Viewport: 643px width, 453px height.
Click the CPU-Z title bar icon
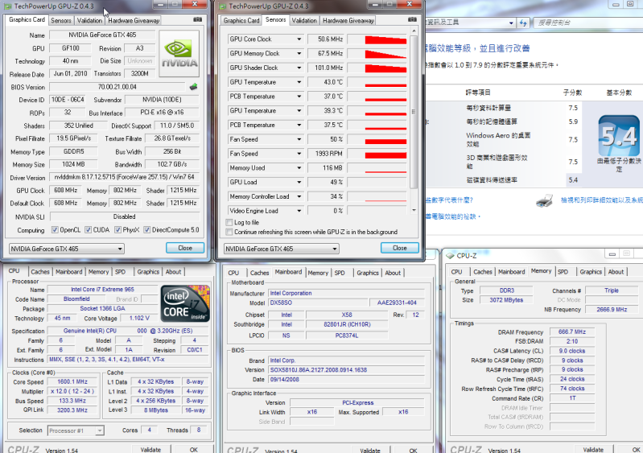coord(451,255)
